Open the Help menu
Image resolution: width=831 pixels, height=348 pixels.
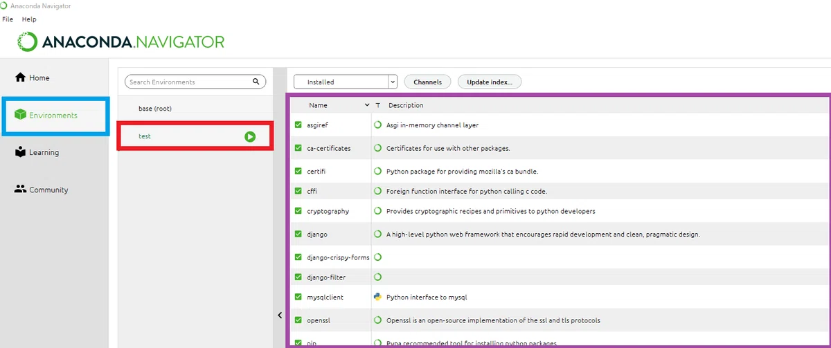coord(29,19)
